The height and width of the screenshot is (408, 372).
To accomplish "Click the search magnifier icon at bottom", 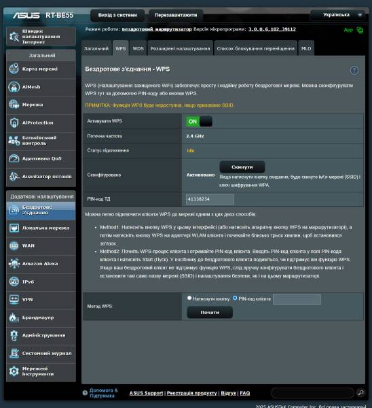I will tap(360, 392).
